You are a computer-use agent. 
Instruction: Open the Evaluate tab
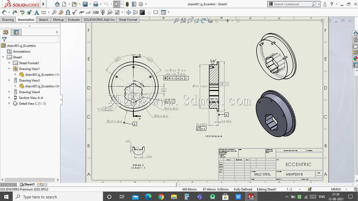[x=74, y=19]
